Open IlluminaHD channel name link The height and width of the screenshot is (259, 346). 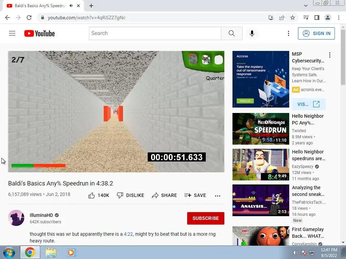41,215
